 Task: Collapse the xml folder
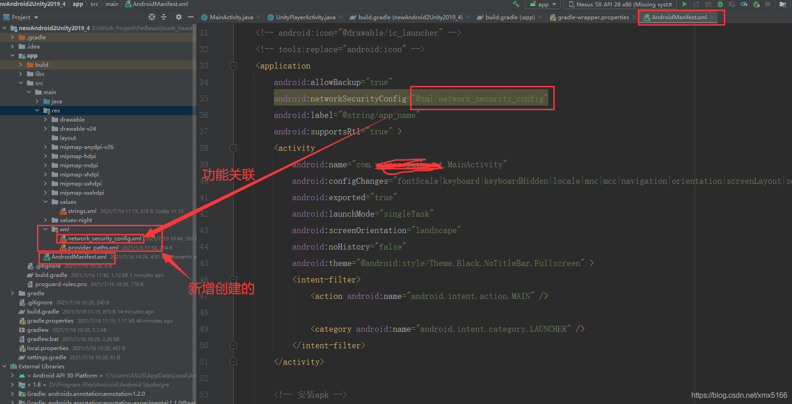pos(45,229)
